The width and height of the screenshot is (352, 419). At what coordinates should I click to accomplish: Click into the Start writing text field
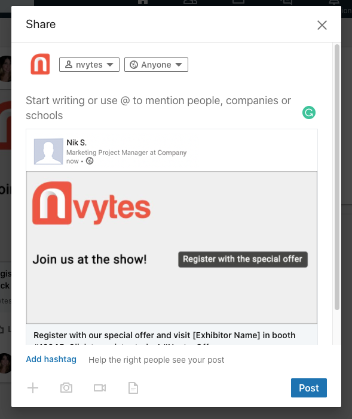pyautogui.click(x=163, y=108)
